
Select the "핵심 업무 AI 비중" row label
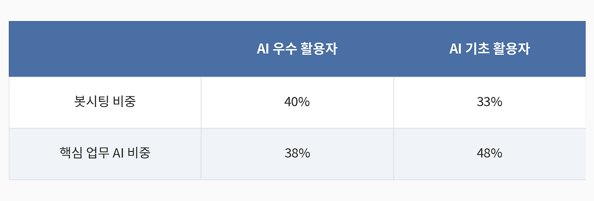[x=105, y=154]
